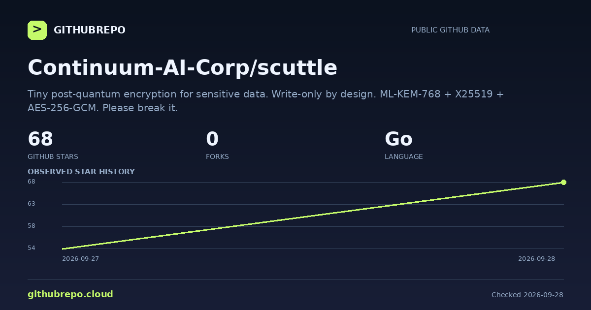Click the PUBLIC GITHUB DATA label

click(x=450, y=30)
